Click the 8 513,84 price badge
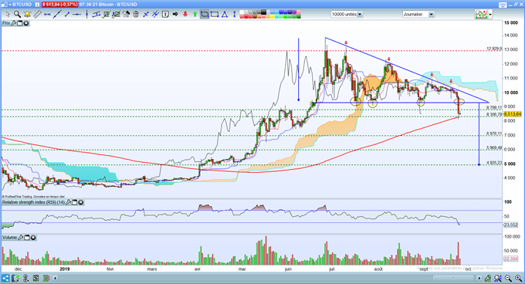Screen dimensions: 525x284 click(x=513, y=114)
